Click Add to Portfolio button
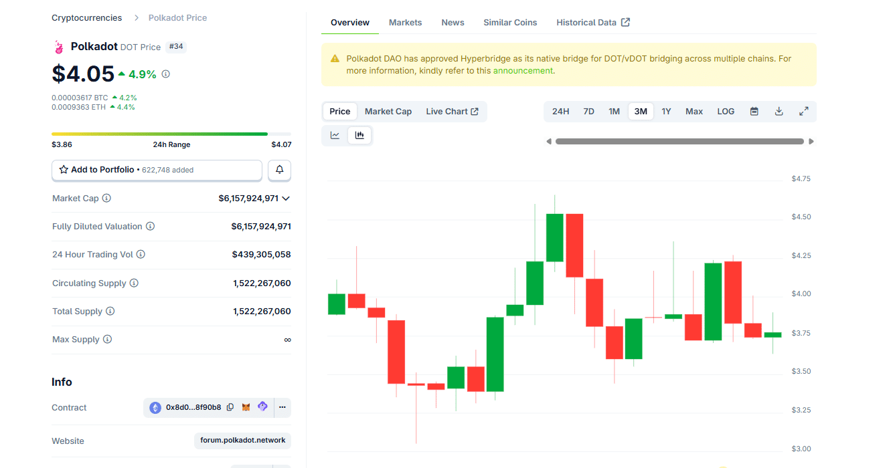The image size is (891, 468). 157,170
